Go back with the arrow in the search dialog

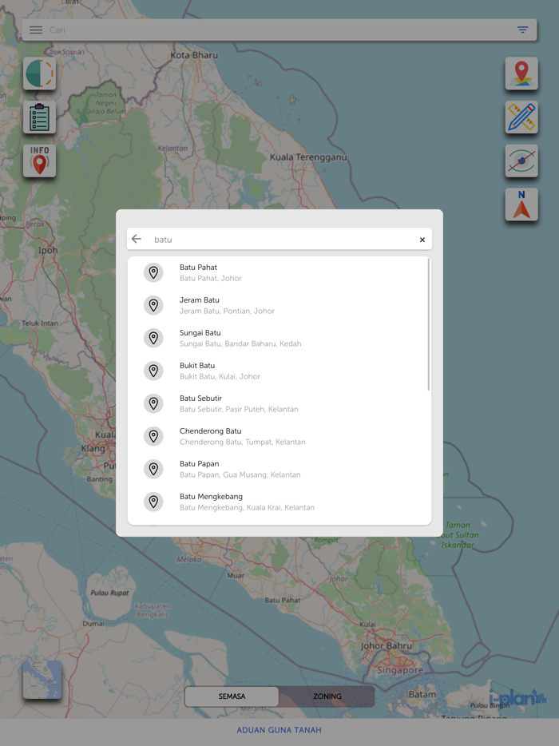pos(137,239)
